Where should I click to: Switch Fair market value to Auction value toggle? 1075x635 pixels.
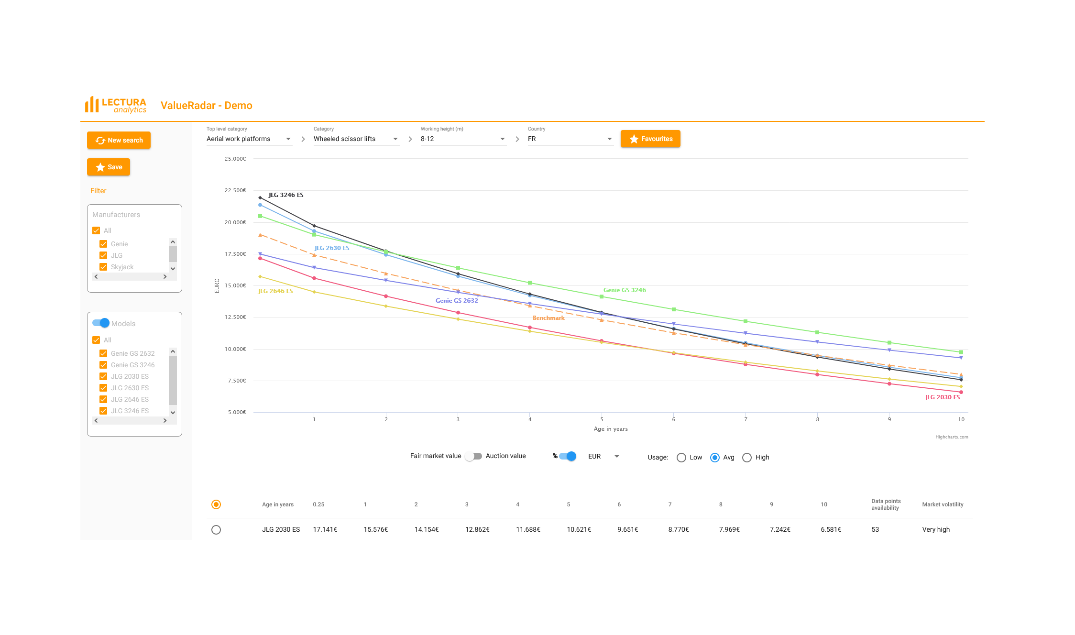473,456
